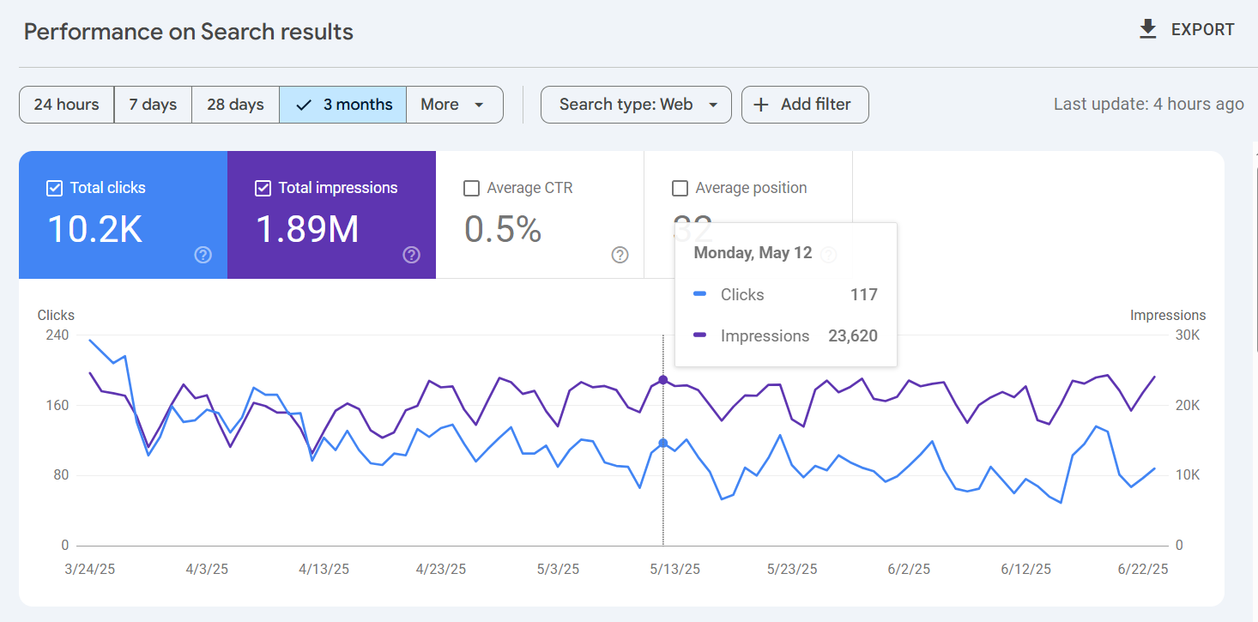Click the Clicks legend marker in the tooltip

(699, 294)
